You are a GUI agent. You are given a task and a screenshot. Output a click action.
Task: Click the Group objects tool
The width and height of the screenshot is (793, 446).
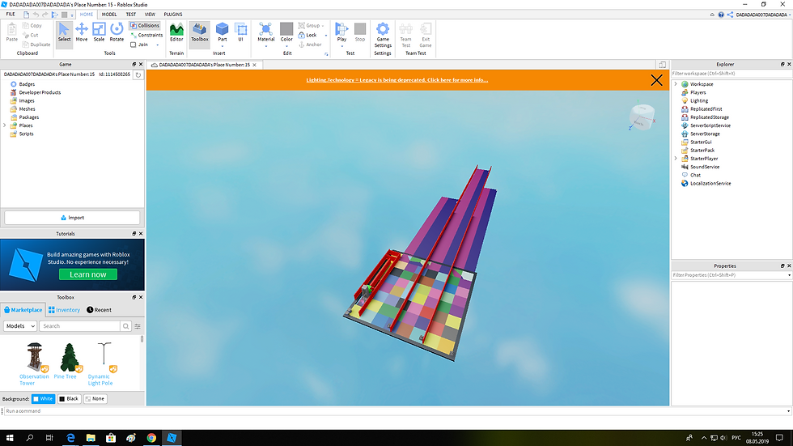pos(309,25)
